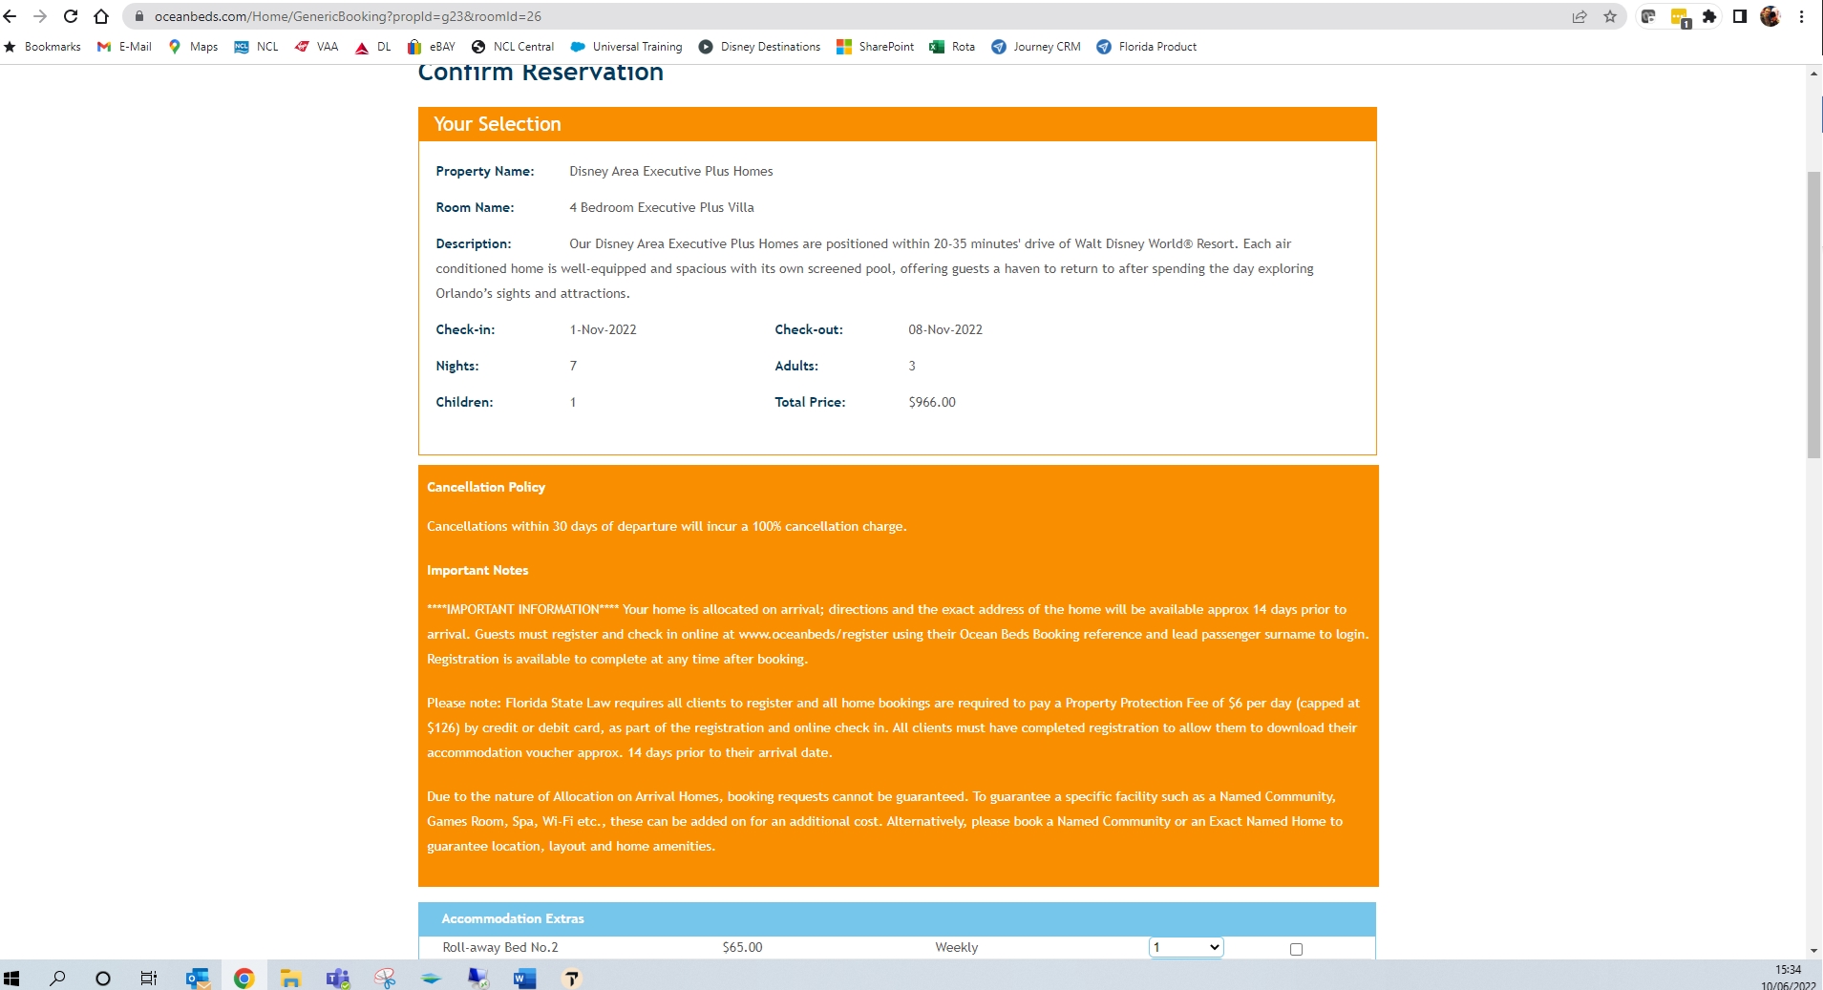The image size is (1823, 990).
Task: Open Microsoft Teams from the taskbar
Action: (338, 978)
